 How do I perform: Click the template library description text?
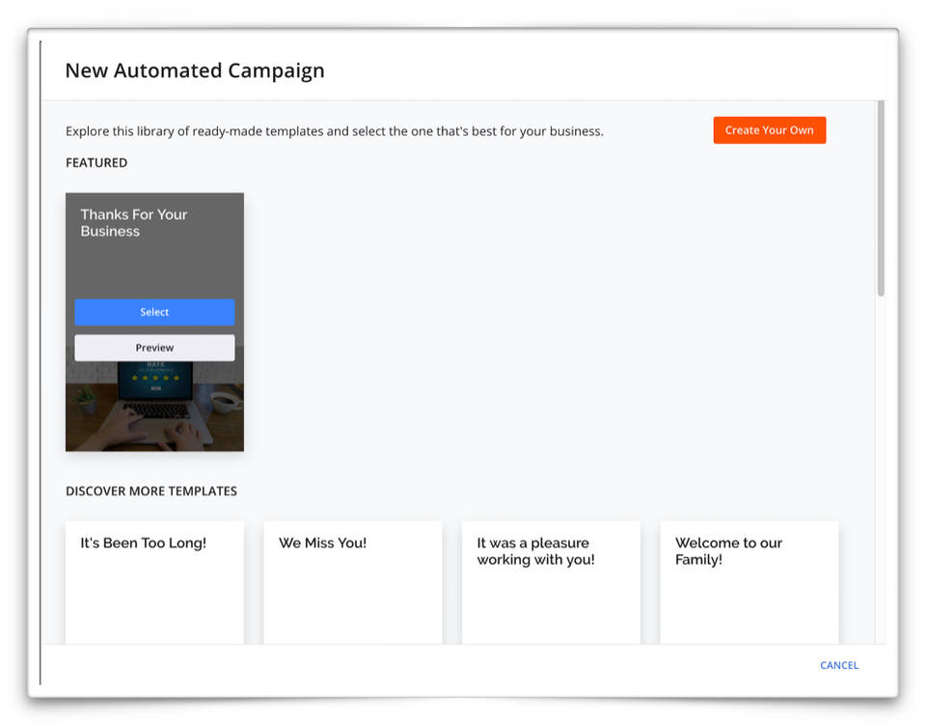point(334,131)
